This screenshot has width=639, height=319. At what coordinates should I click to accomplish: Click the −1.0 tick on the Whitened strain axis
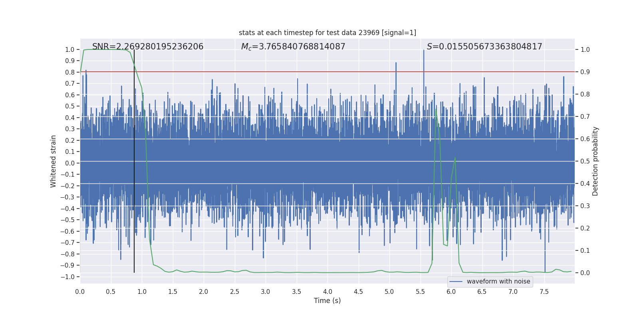pos(69,277)
